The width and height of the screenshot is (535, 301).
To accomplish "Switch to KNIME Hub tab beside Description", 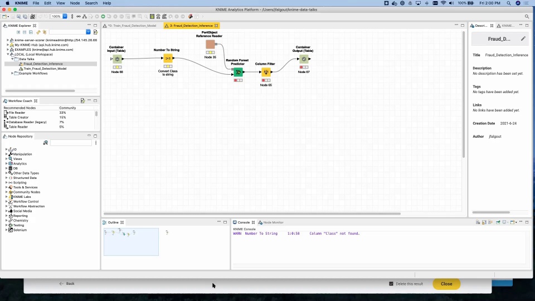I will tap(505, 26).
